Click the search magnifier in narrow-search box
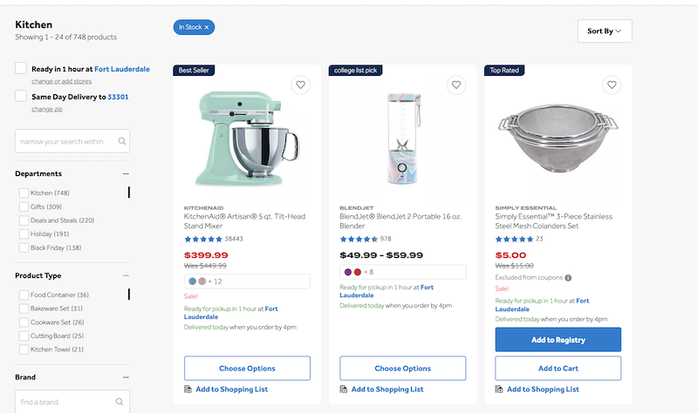Image resolution: width=698 pixels, height=413 pixels. (122, 141)
